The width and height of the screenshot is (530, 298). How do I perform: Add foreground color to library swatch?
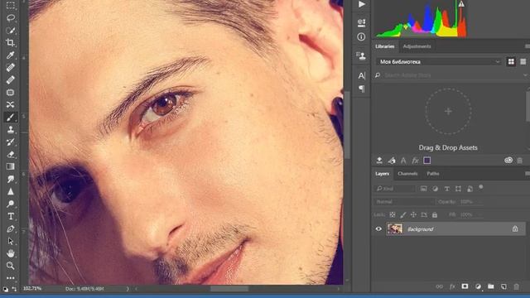tap(427, 161)
